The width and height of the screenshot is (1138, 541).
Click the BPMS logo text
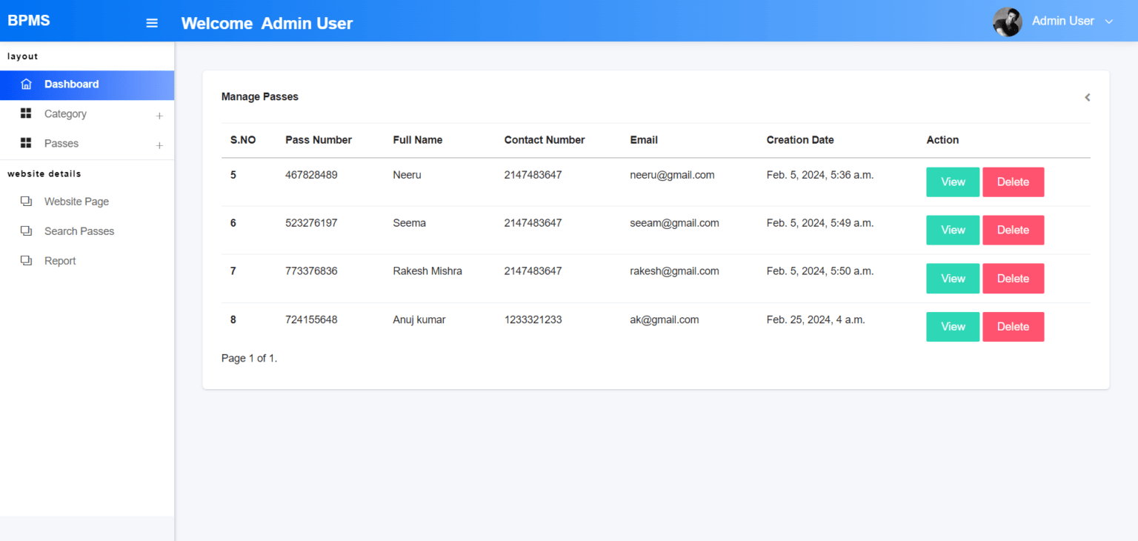(28, 20)
